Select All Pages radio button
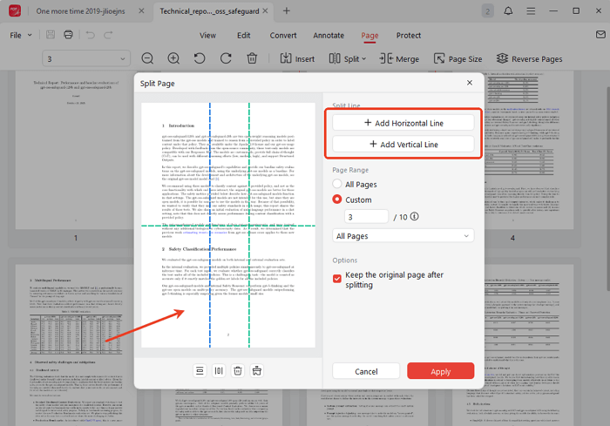The image size is (610, 426). pyautogui.click(x=337, y=184)
